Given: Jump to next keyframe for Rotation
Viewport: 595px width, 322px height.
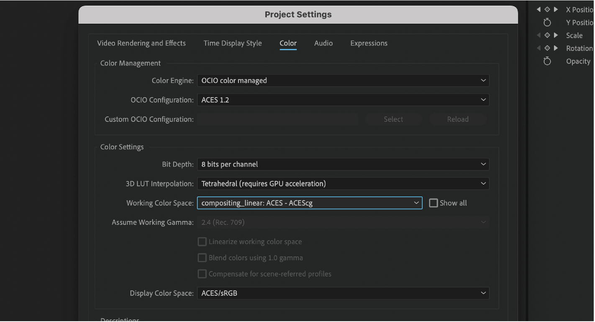Looking at the screenshot, I should click(555, 48).
